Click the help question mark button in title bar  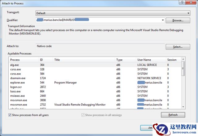[x=182, y=2]
